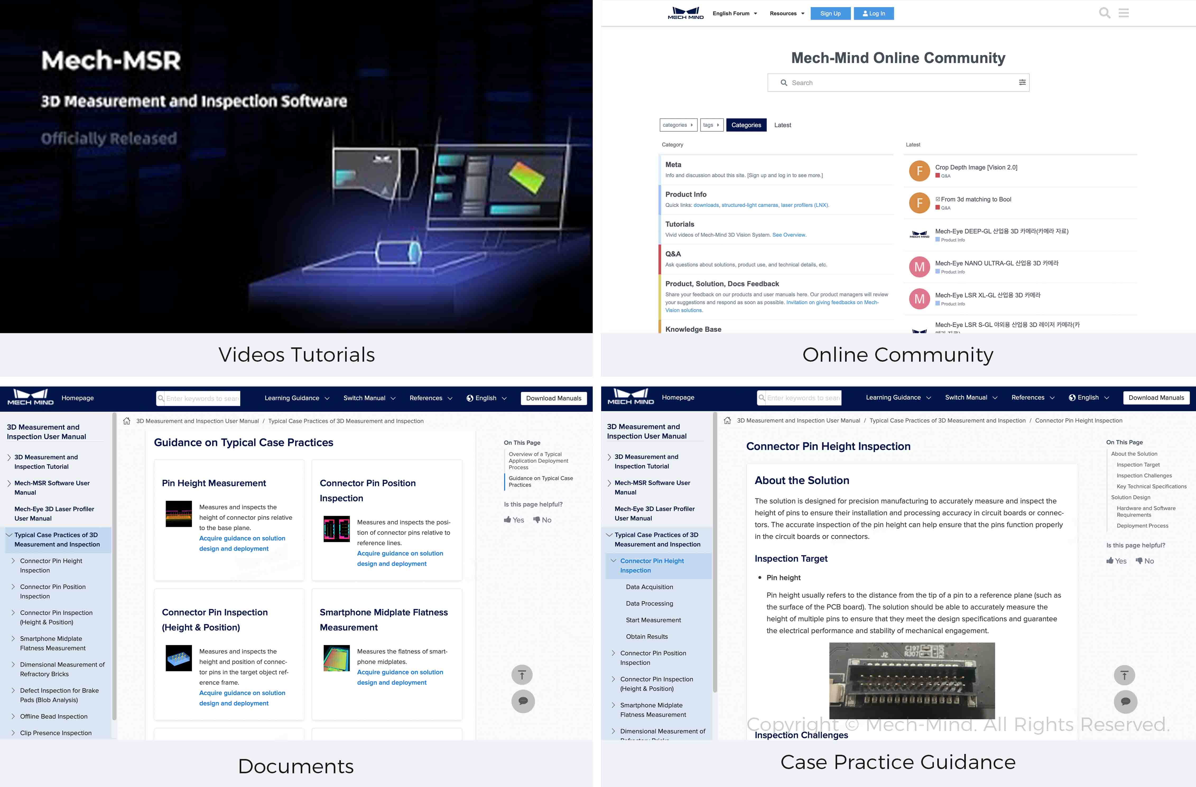Open the English Forum dropdown in Online Community
1196x787 pixels.
point(735,13)
